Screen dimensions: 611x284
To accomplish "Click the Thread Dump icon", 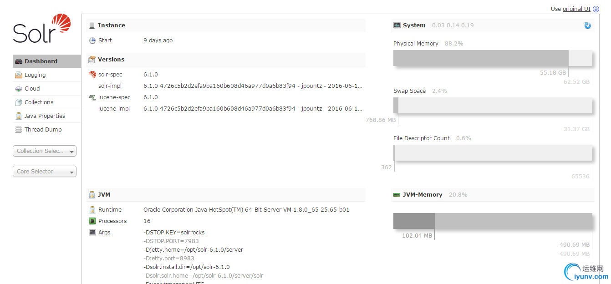I will (19, 130).
